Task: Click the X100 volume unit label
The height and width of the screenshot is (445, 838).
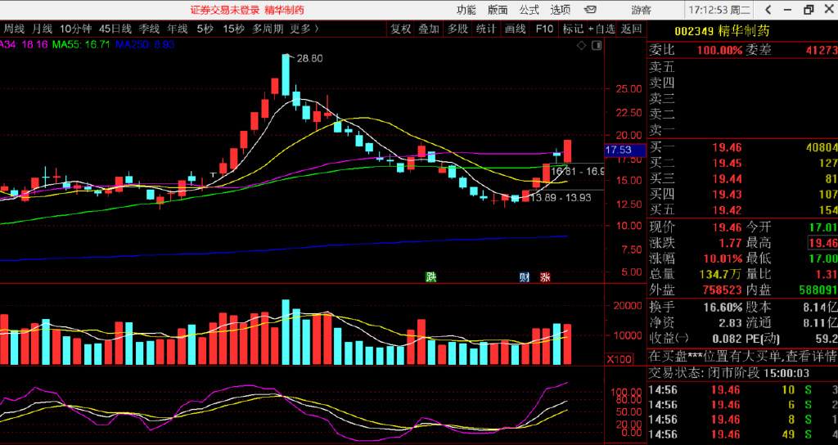Action: 618,359
